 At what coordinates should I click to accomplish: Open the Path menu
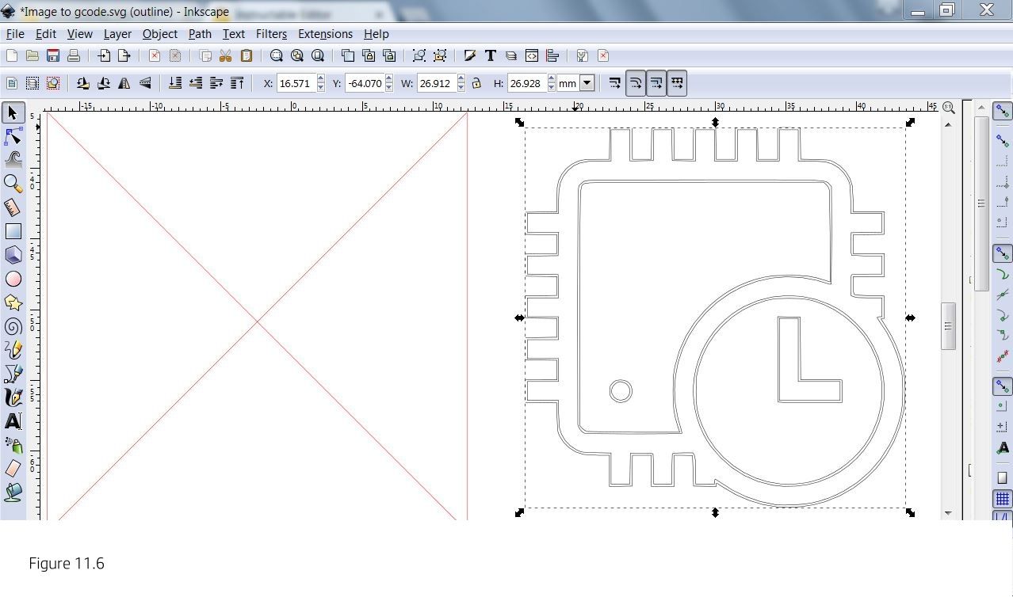(199, 34)
